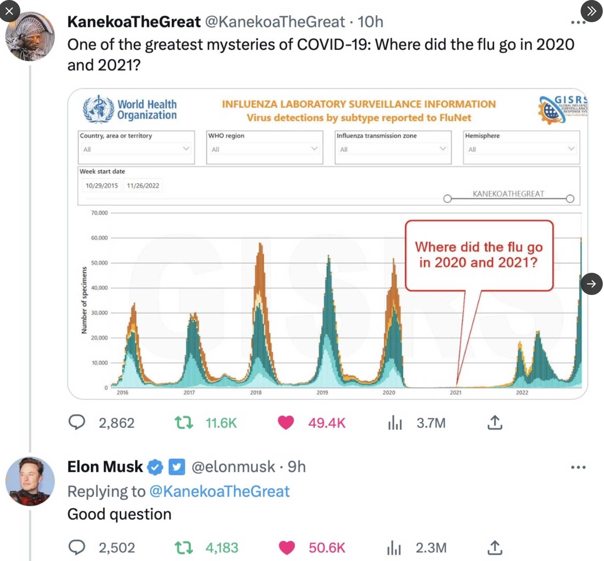Click the WHO flu chart image

[327, 244]
